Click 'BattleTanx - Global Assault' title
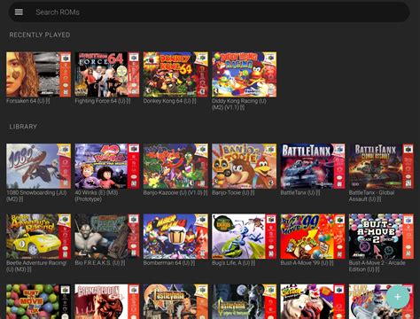The width and height of the screenshot is (420, 319). pos(371,196)
